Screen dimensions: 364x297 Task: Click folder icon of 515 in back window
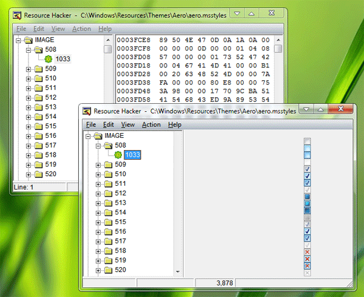(x=39, y=126)
